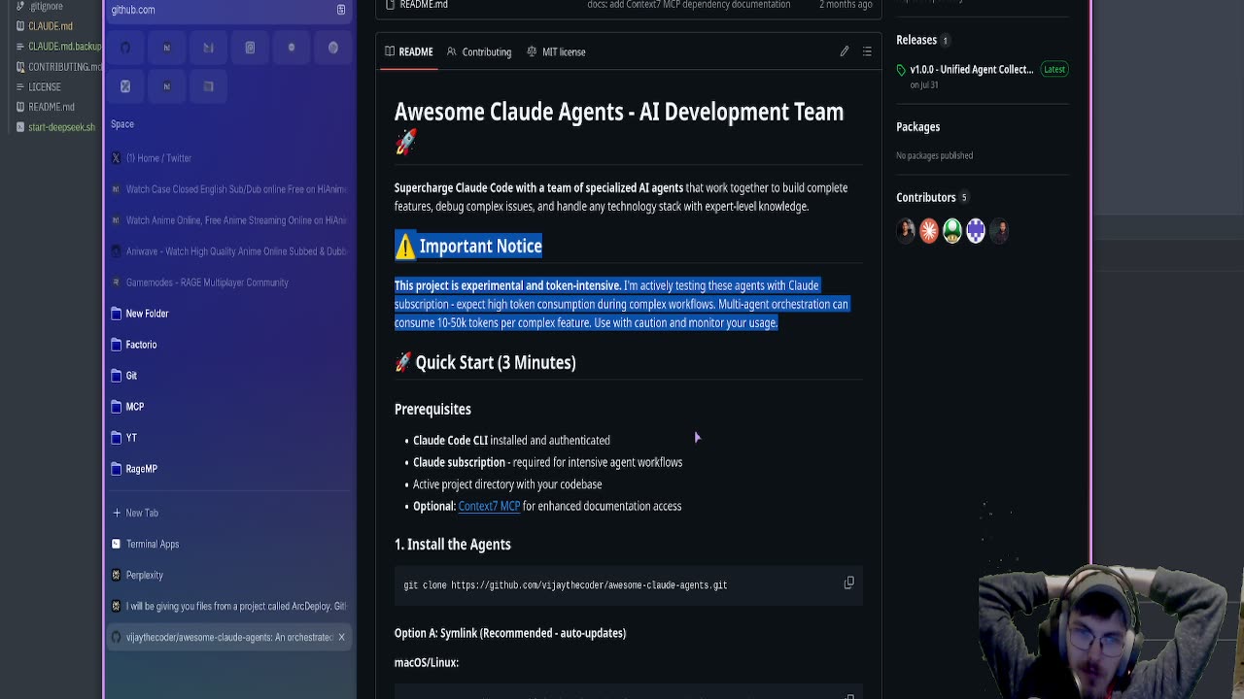Switch to the README tab
The image size is (1244, 699).
click(x=408, y=51)
